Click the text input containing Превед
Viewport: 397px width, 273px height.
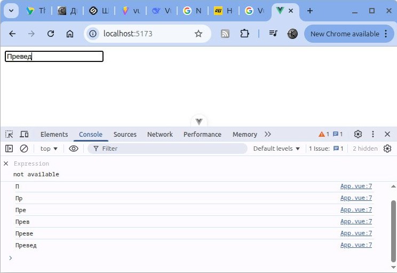(x=54, y=57)
